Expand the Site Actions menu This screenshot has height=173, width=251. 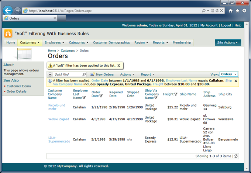point(228,42)
